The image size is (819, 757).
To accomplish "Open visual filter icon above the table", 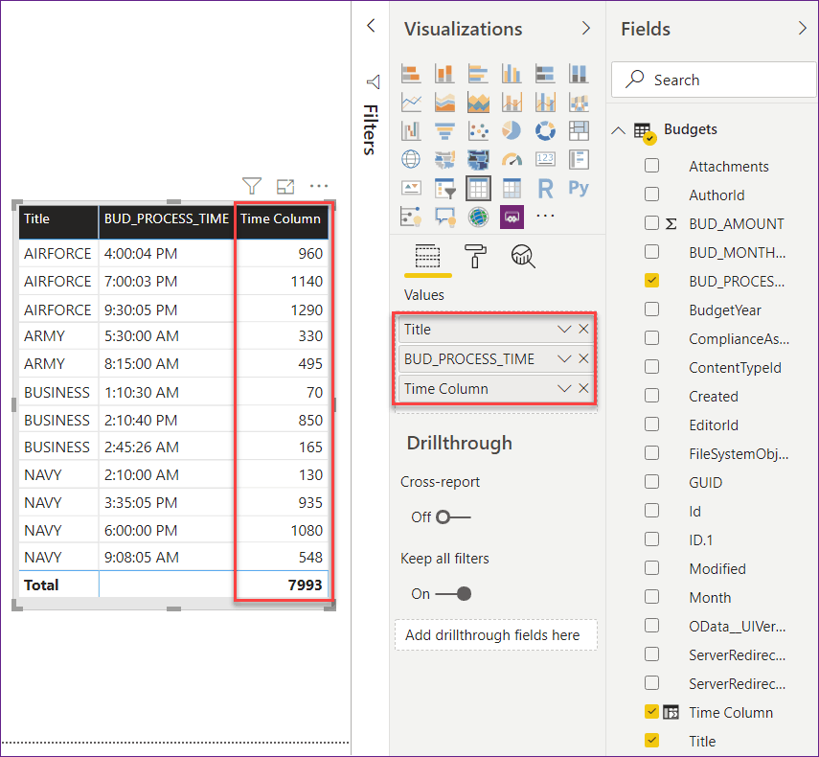I will (252, 186).
